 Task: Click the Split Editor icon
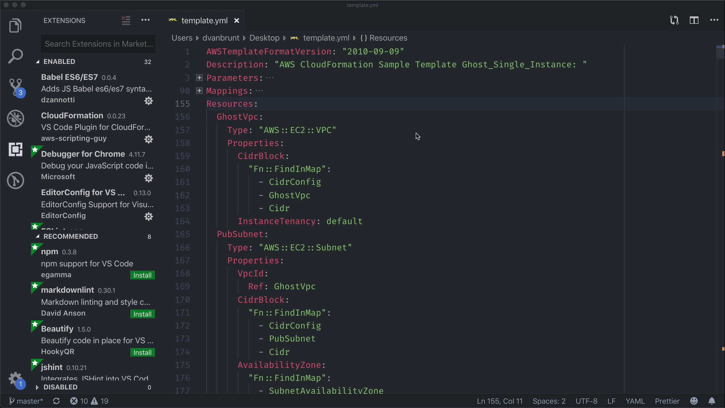pos(694,20)
